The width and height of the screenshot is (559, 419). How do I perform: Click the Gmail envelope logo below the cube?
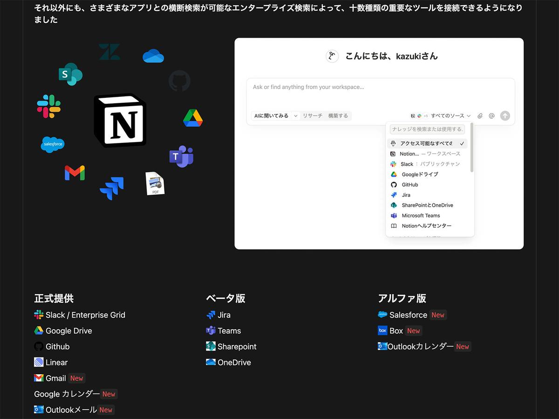pyautogui.click(x=75, y=173)
